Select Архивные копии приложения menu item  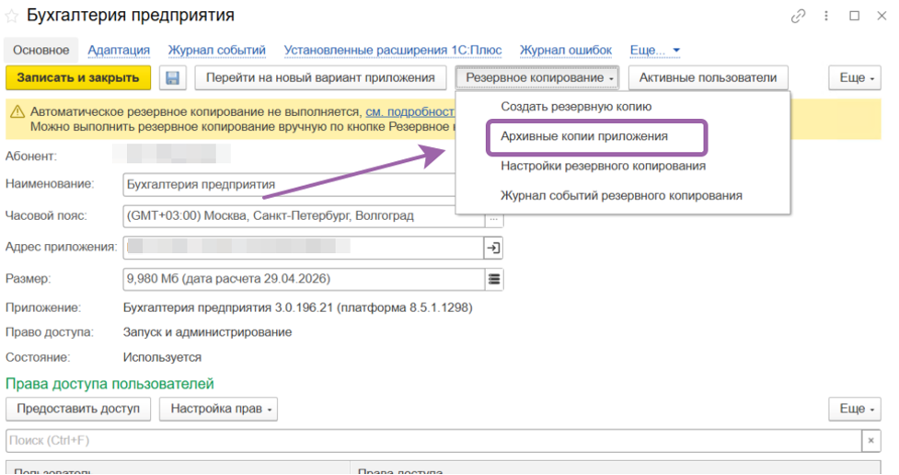tap(584, 136)
